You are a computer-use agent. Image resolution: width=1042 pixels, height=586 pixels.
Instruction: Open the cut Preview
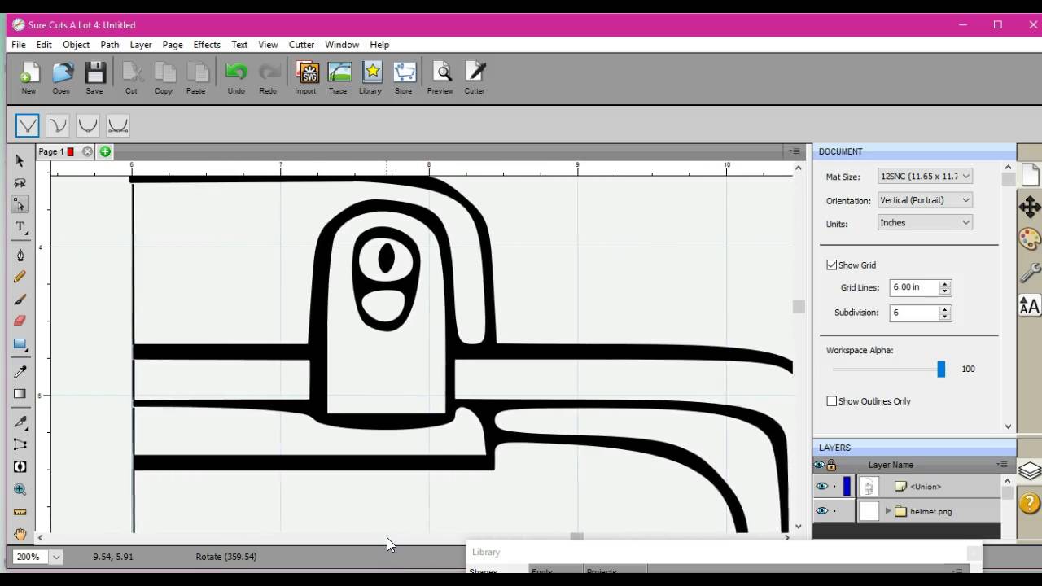tap(440, 78)
